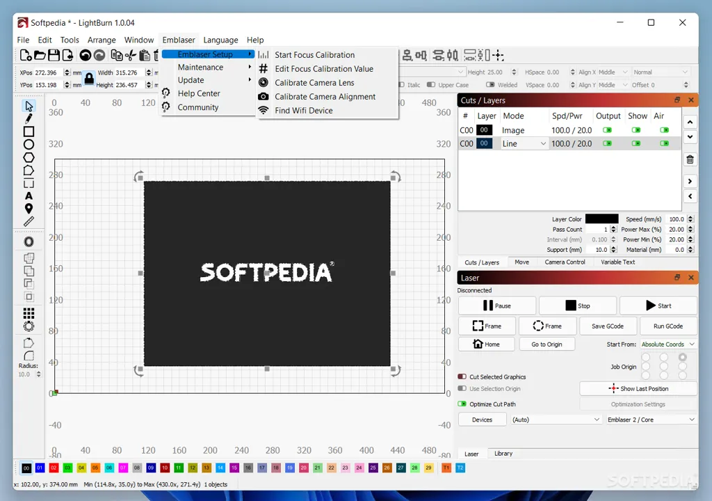Screen dimensions: 712x501
Task: Disable Optimize Cut Path toggle
Action: click(462, 404)
